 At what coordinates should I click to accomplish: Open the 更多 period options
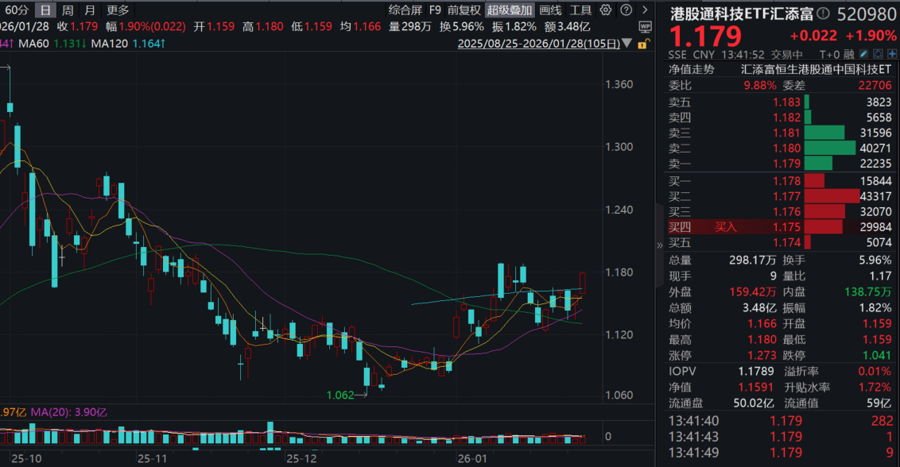point(118,10)
